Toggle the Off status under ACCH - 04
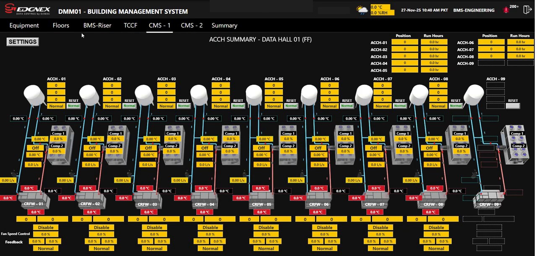Screen dimensions: 537x256 (x=205, y=148)
